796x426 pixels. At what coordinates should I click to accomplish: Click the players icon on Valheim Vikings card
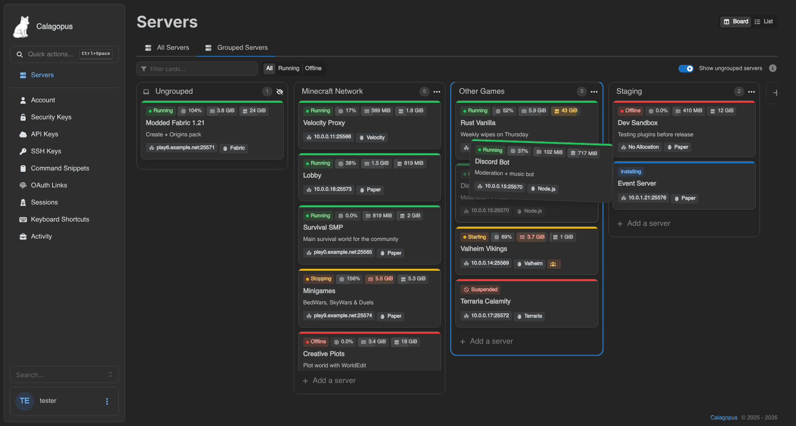(x=553, y=264)
